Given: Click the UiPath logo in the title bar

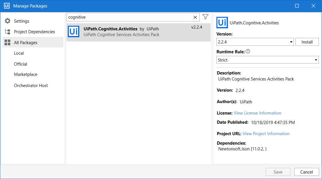Looking at the screenshot, I should (x=6, y=5).
